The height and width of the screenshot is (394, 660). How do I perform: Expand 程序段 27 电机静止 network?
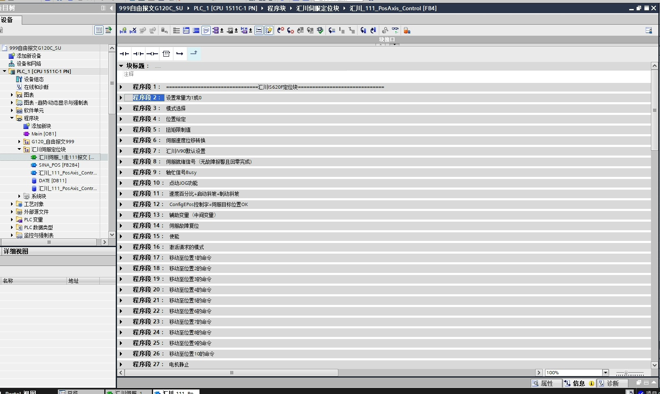point(121,364)
